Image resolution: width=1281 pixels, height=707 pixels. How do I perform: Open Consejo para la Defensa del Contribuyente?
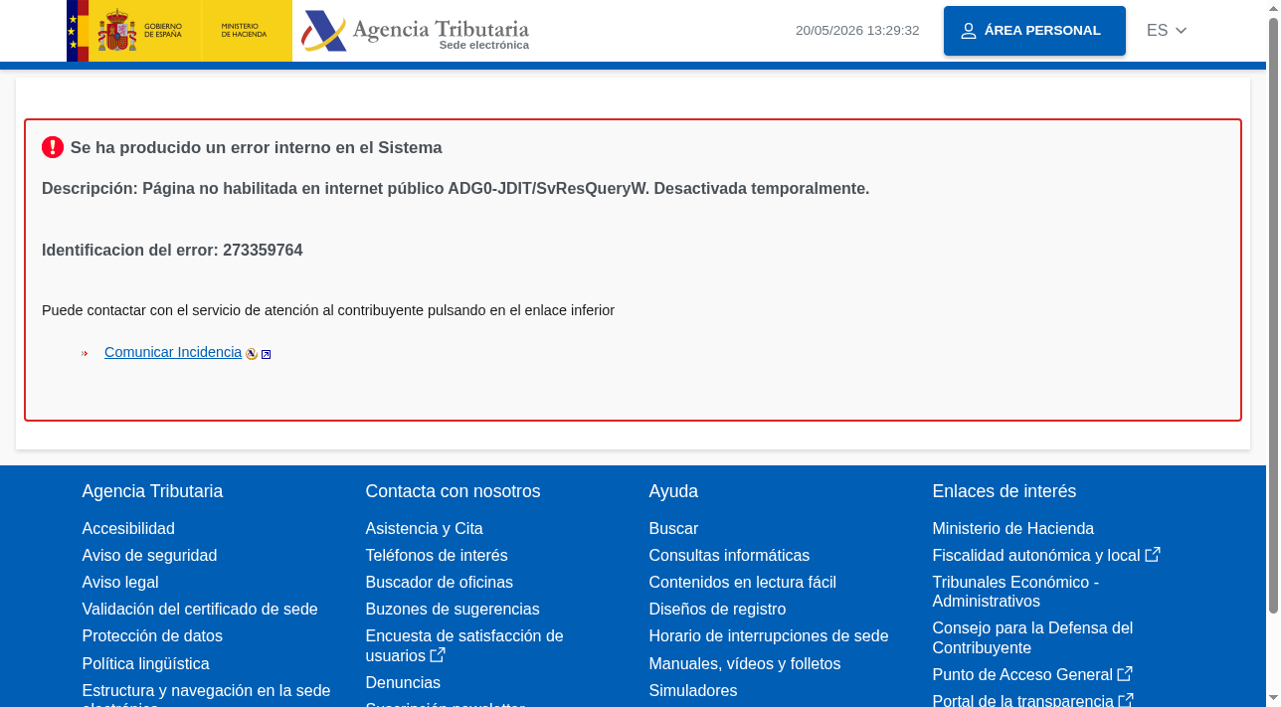1032,638
